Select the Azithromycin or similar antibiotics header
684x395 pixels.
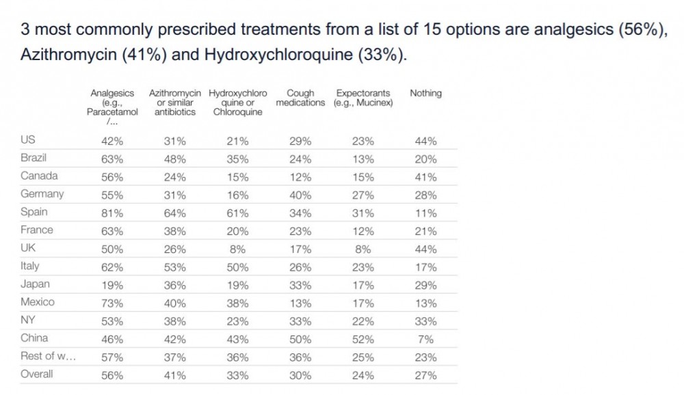tap(174, 103)
